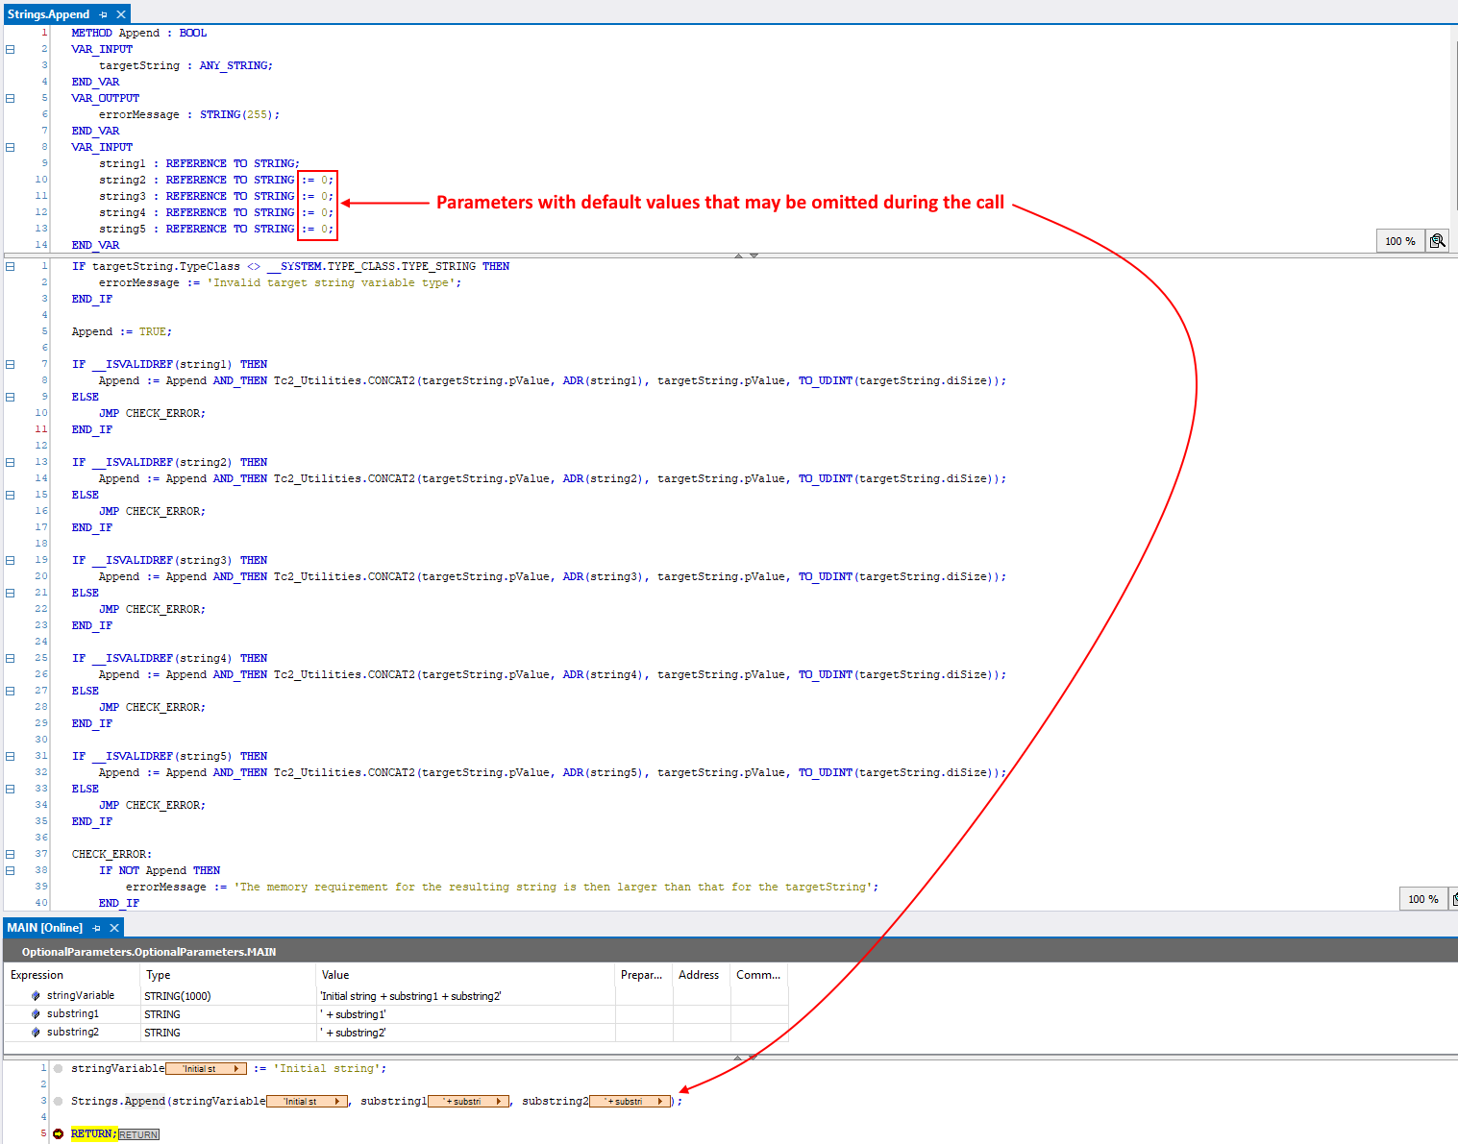Click splitter up arrow below declaration pane
This screenshot has width=1458, height=1144.
pos(738,256)
